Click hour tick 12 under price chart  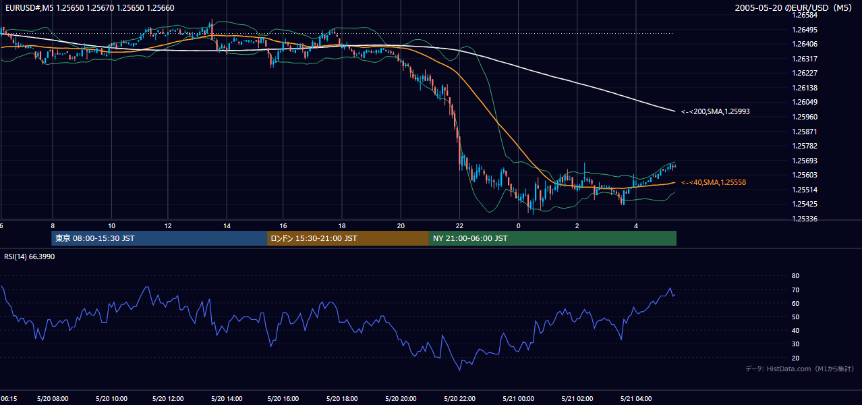(x=167, y=225)
